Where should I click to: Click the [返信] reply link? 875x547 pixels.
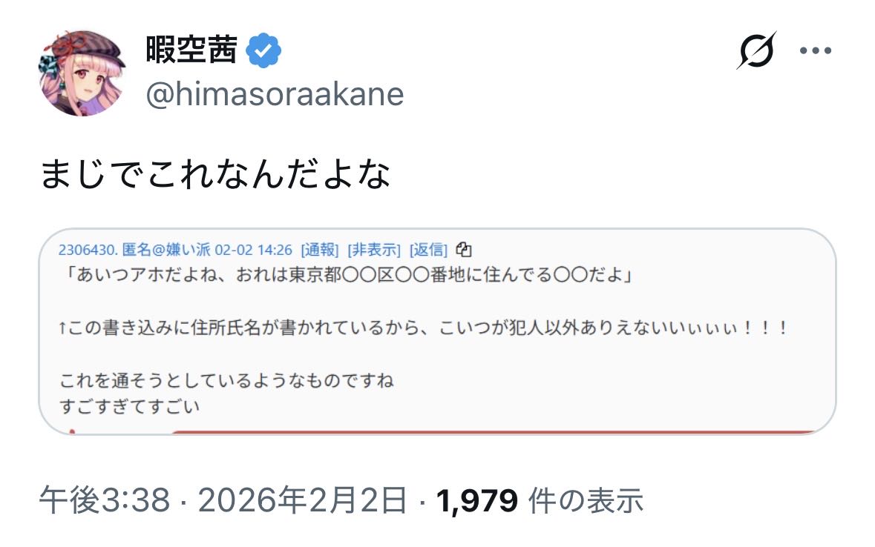coord(428,249)
